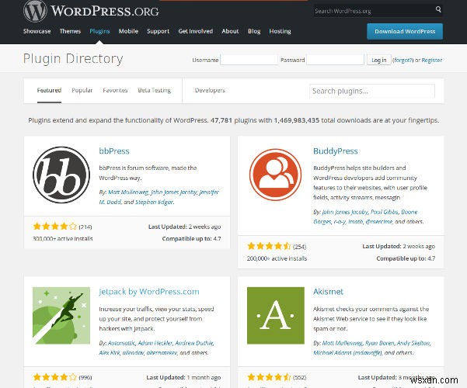Click the Plugin Directory heading
The height and width of the screenshot is (388, 467).
[x=73, y=59]
